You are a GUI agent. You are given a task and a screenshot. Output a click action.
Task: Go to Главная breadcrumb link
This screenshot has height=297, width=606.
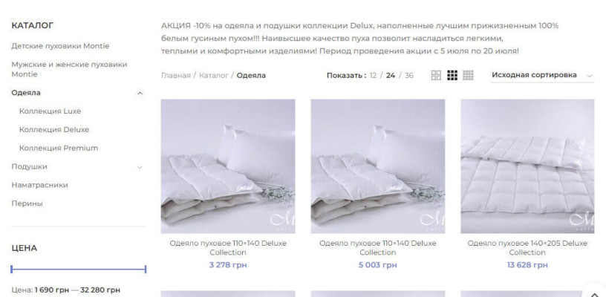click(x=176, y=76)
